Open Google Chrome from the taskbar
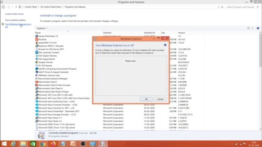262x147 pixels. tap(43, 144)
